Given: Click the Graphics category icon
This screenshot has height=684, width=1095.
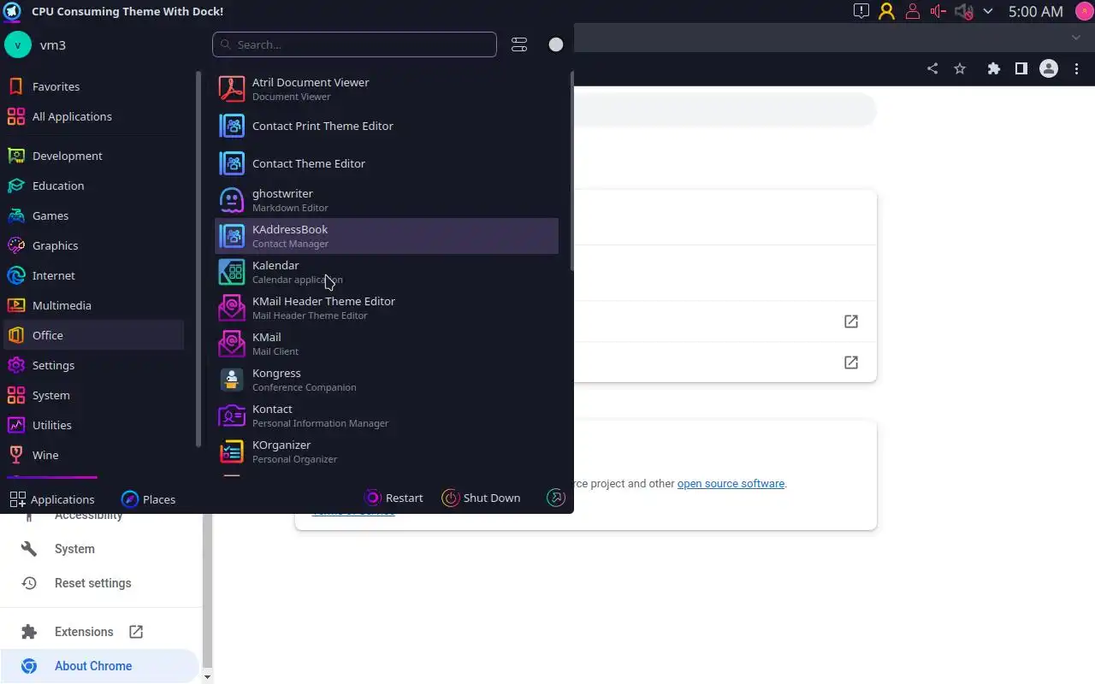Looking at the screenshot, I should pos(16,245).
